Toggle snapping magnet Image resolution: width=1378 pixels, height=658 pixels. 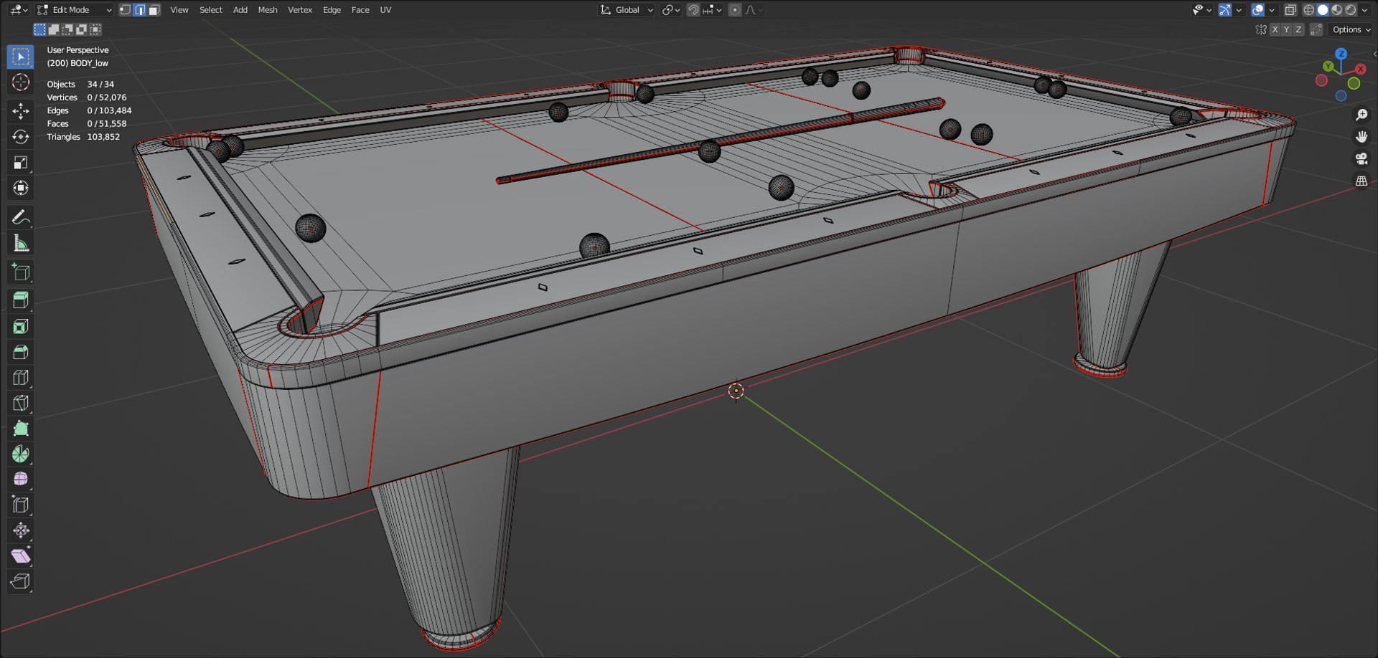[693, 10]
